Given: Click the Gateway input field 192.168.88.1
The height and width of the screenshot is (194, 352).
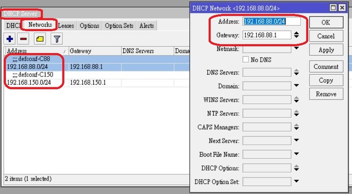Looking at the screenshot, I should coord(267,35).
